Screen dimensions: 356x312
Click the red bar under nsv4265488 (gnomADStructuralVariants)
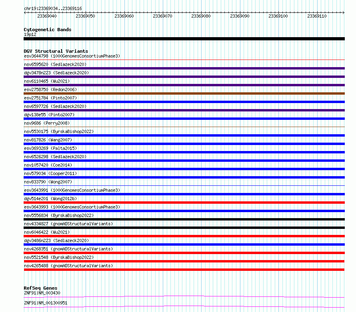click(x=184, y=270)
